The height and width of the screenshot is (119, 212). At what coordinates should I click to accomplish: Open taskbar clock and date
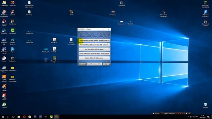[x=202, y=117]
